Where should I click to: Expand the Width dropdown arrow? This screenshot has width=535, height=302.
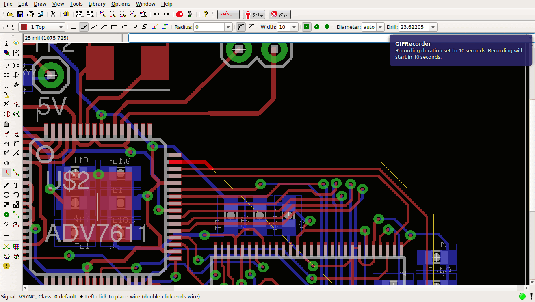click(x=294, y=27)
